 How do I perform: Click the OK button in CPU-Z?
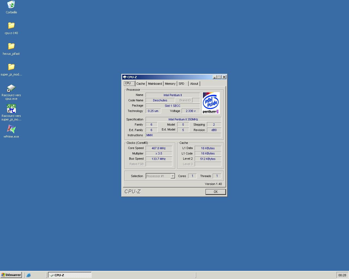[x=216, y=192]
